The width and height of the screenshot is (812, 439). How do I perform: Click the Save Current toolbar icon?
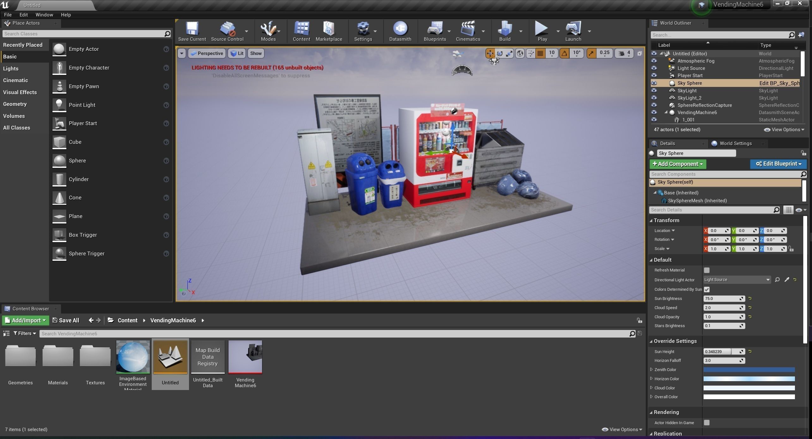[192, 31]
